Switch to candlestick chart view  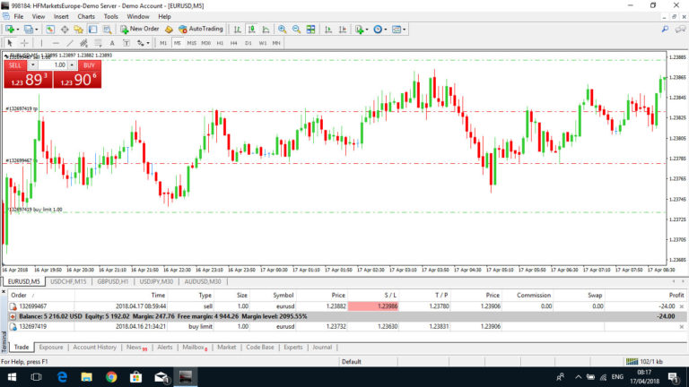point(252,30)
